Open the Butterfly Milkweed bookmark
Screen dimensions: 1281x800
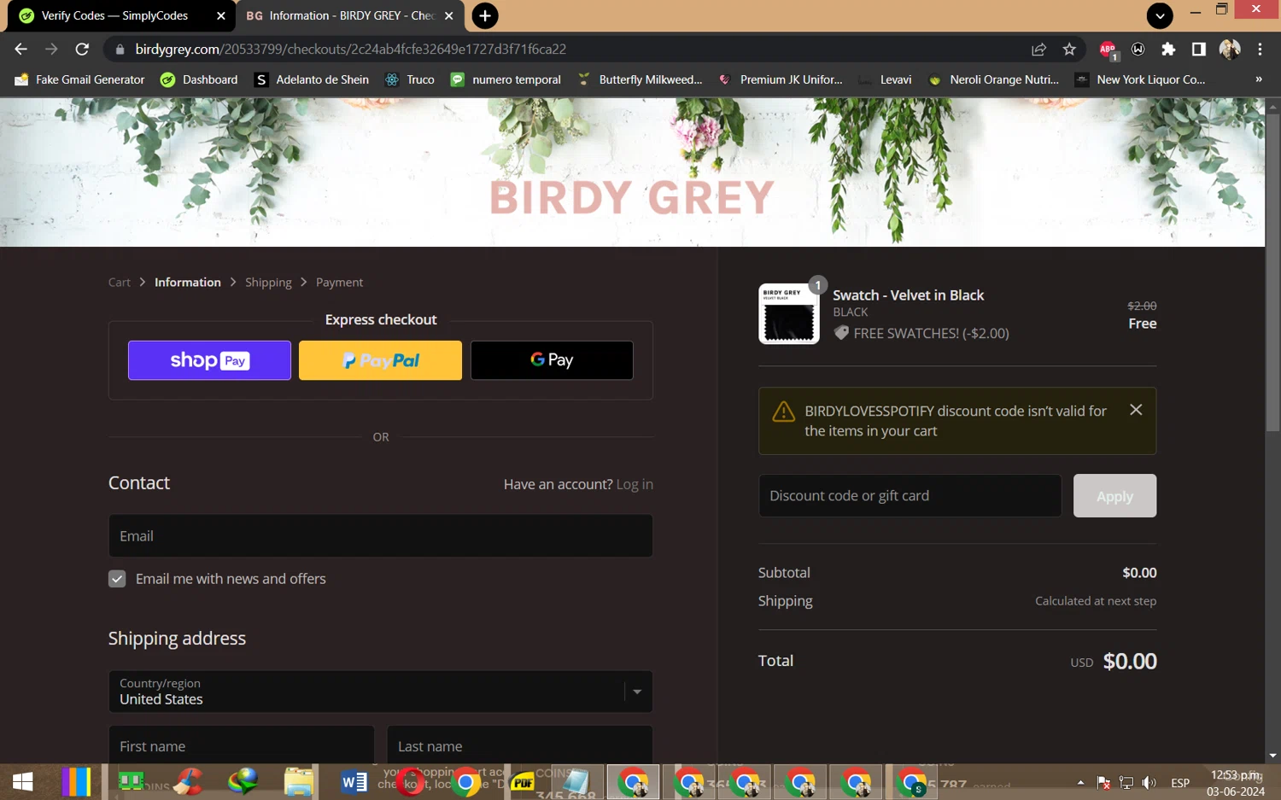(640, 79)
